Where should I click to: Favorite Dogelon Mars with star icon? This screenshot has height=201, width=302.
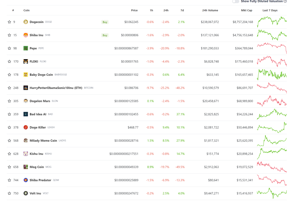tap(9, 101)
